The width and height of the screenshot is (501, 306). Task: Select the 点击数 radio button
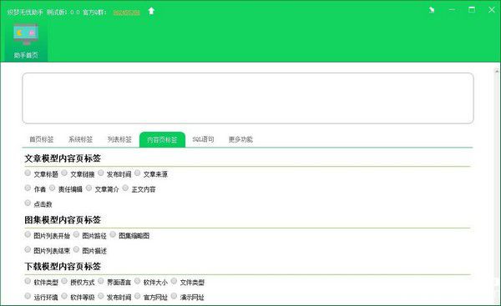coord(28,203)
